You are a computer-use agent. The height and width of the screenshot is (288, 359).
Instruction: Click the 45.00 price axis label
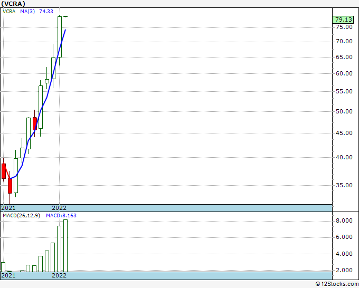tap(344, 133)
